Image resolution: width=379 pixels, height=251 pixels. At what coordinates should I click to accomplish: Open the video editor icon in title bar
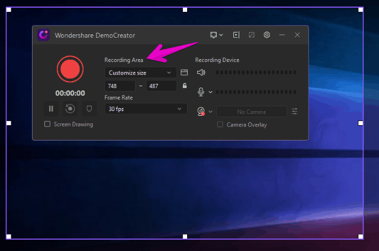tap(236, 35)
